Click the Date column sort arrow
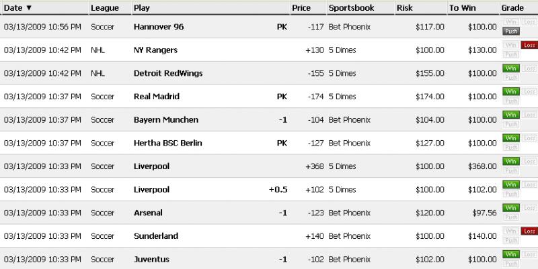 pyautogui.click(x=28, y=7)
